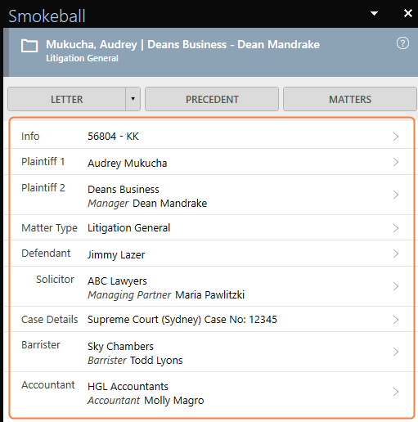Click the matter folder icon
The height and width of the screenshot is (422, 418).
point(29,46)
